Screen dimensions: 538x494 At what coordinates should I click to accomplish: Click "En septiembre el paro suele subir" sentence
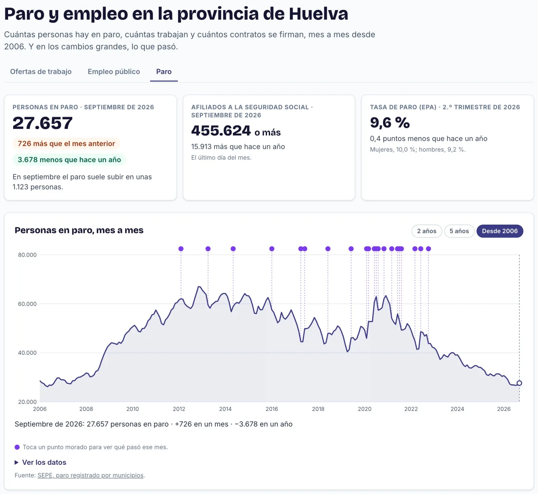82,182
